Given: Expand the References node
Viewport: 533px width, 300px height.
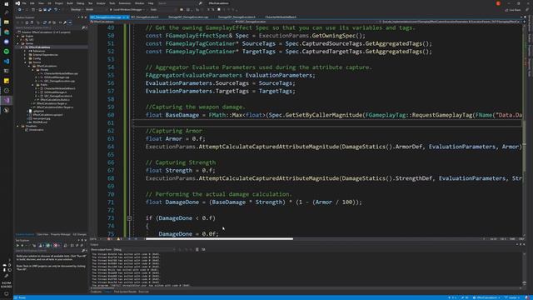Looking at the screenshot, I should [x=25, y=51].
